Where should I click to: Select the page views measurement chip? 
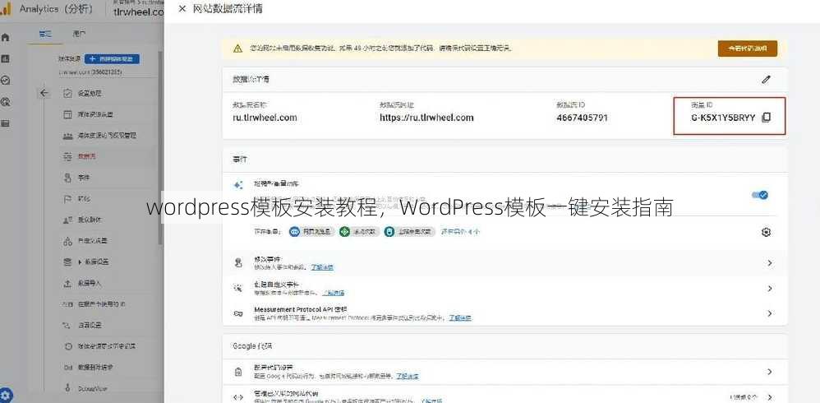coord(311,231)
